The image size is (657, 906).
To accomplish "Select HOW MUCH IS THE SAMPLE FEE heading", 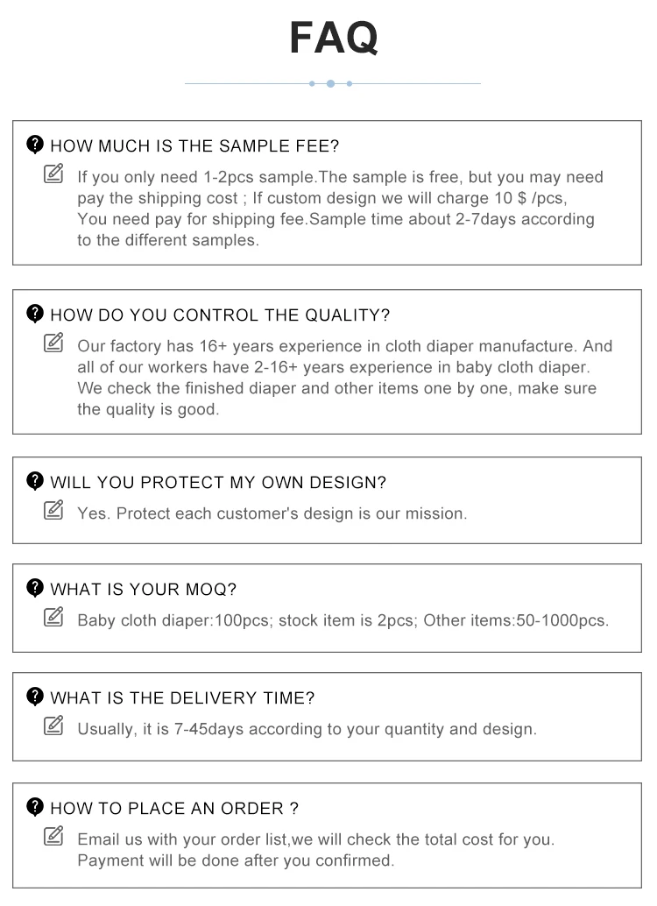I will (x=194, y=145).
